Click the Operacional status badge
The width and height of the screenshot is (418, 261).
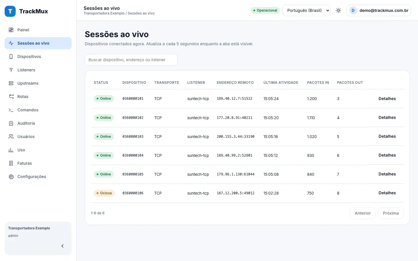click(x=265, y=10)
